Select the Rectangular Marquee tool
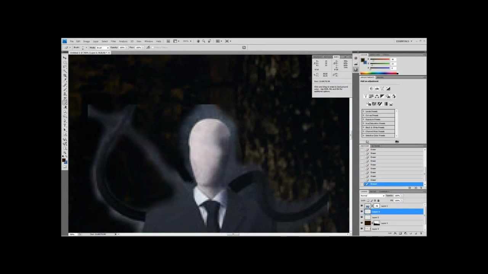This screenshot has height=274, width=488. (x=65, y=62)
